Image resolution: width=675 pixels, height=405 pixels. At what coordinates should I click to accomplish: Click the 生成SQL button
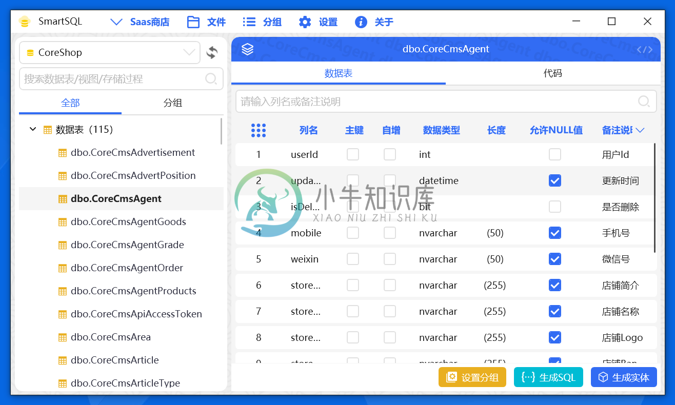pos(548,377)
